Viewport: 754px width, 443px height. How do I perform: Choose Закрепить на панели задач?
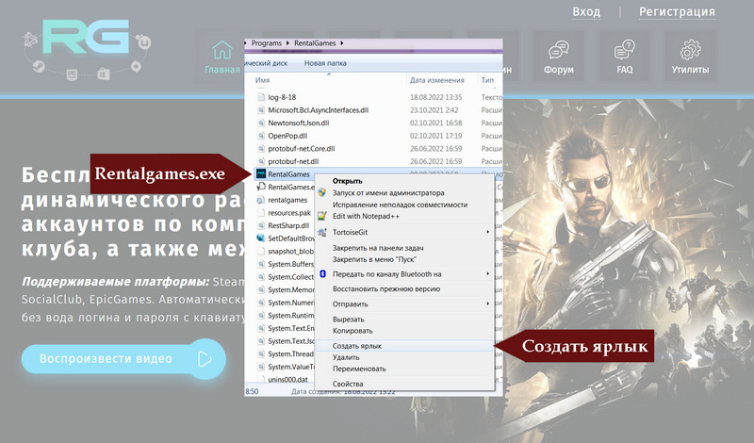378,248
